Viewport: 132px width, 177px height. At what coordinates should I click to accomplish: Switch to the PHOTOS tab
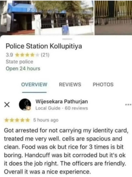coord(103,85)
